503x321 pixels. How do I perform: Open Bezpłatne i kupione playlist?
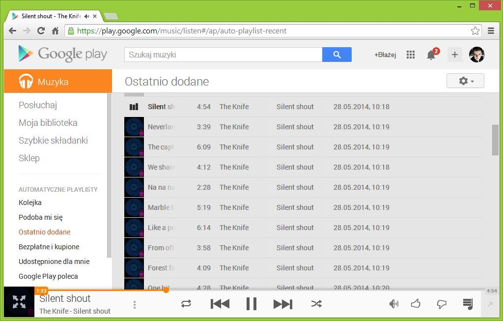(x=49, y=247)
